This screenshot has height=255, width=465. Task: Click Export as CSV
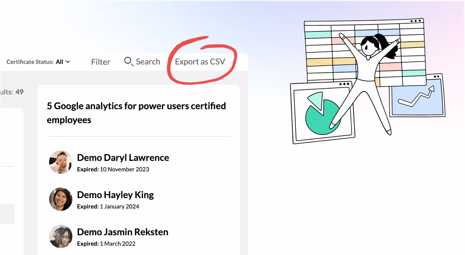coord(200,62)
